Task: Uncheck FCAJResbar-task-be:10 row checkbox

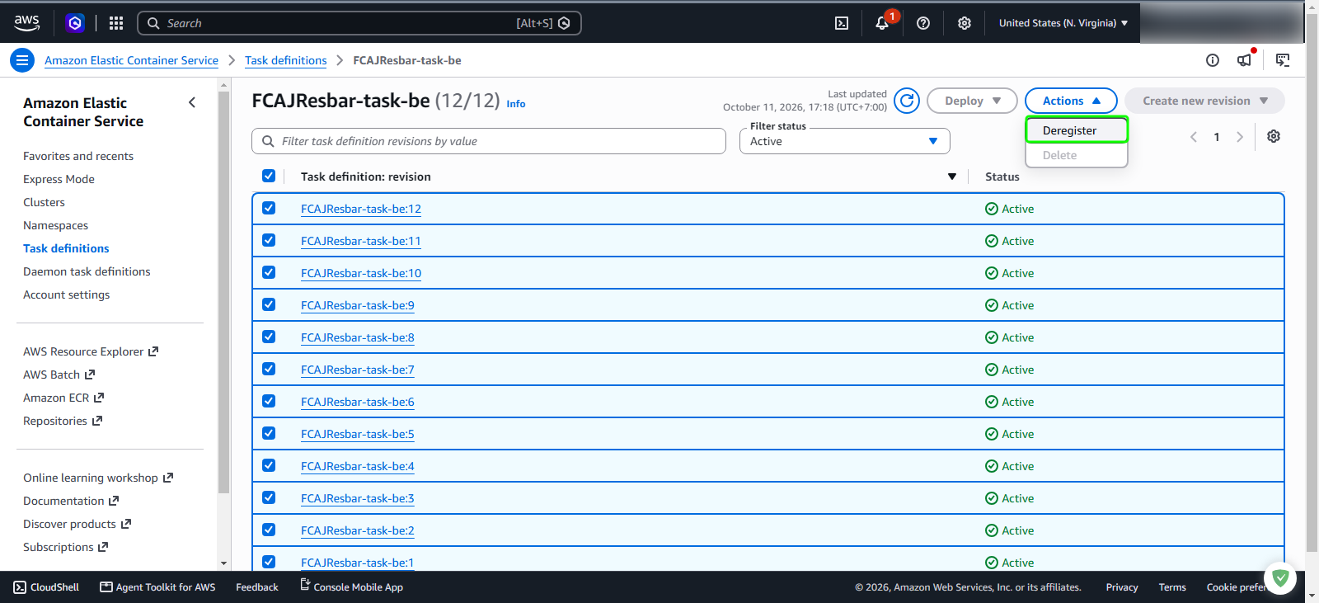Action: pyautogui.click(x=269, y=272)
